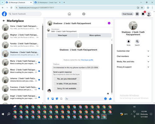The image size is (155, 124).
Task: Click the weather widget showing 20°C
Action: coord(124,114)
